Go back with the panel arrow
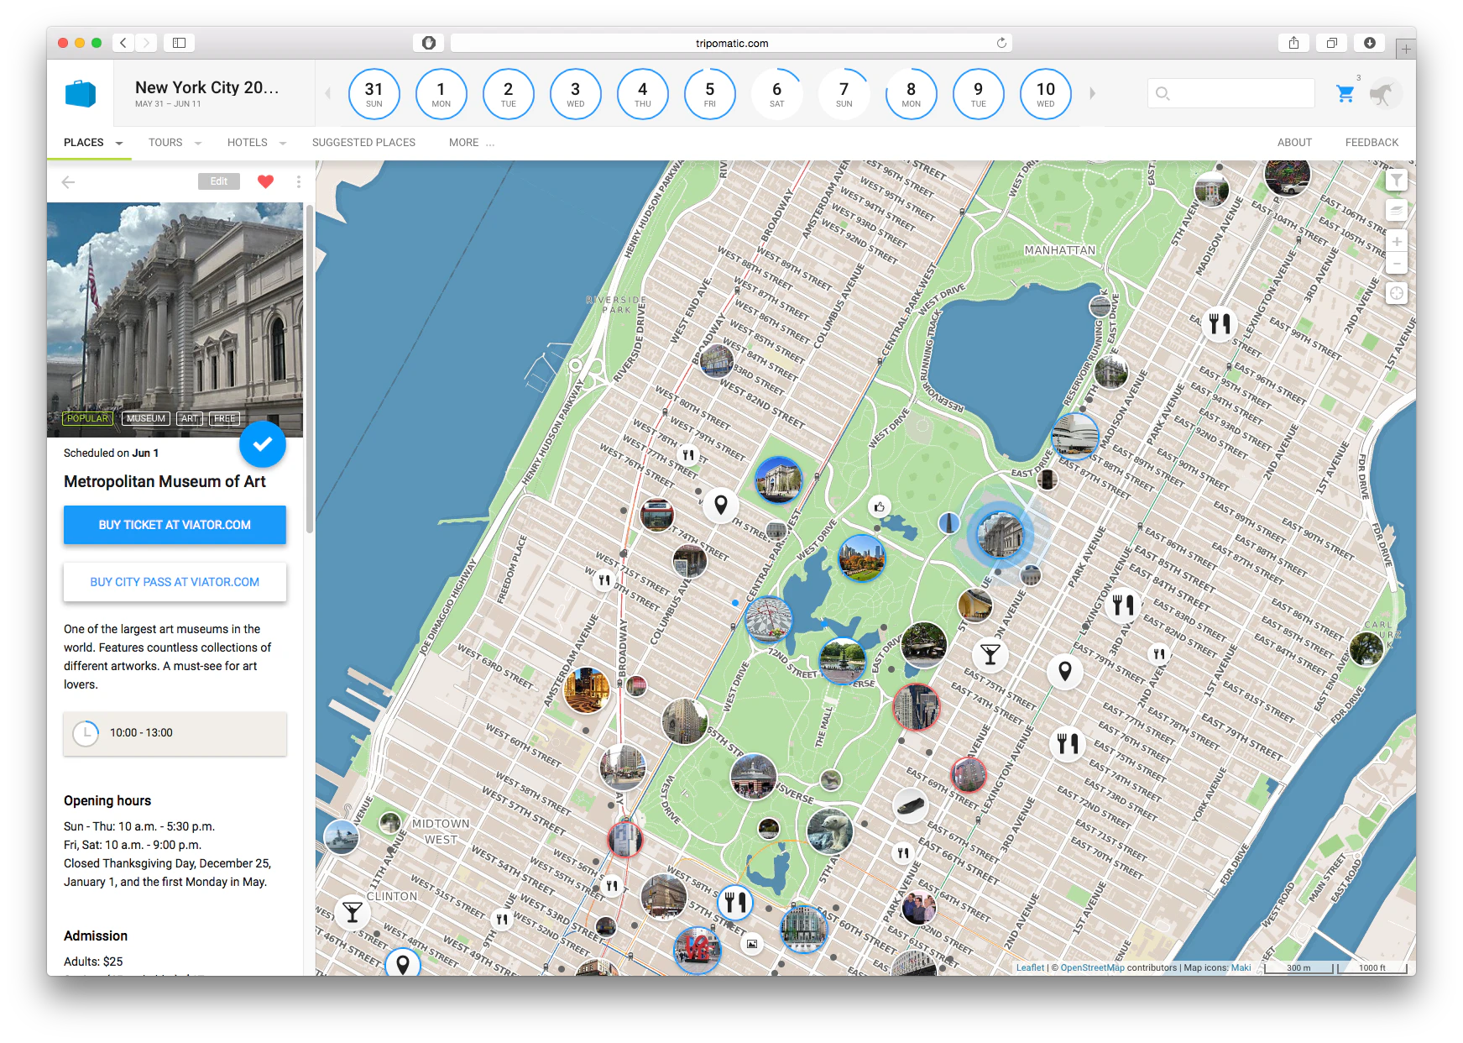The image size is (1463, 1043). pos(69,181)
